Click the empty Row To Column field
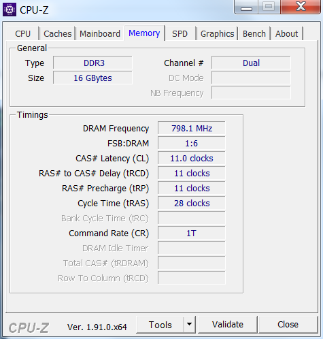 point(192,278)
